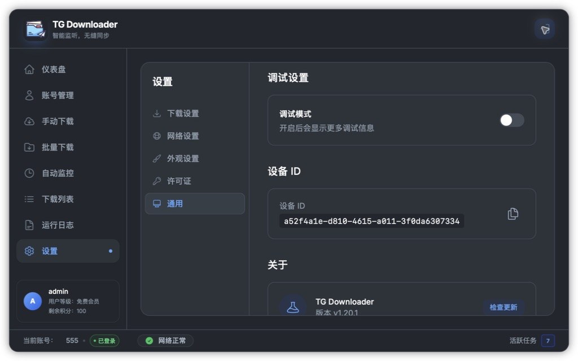Switch to the 下载设置 settings tab
Viewport: 578px width, 361px height.
point(195,113)
